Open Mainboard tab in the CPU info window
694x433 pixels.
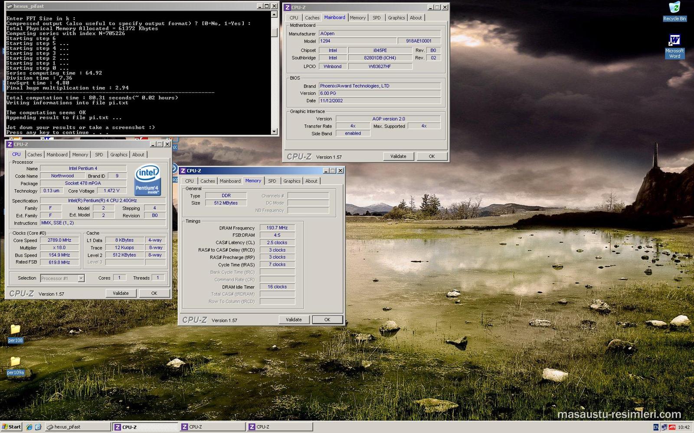point(57,155)
